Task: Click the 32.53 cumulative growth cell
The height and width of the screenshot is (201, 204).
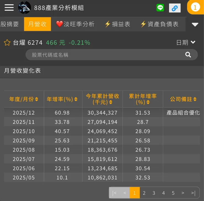Action: click(x=143, y=178)
